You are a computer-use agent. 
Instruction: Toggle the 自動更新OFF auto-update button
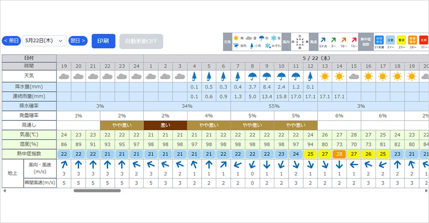pos(141,42)
